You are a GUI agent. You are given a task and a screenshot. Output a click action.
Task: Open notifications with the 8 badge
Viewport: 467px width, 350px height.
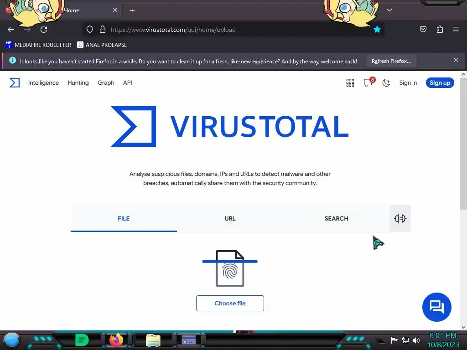pyautogui.click(x=368, y=82)
